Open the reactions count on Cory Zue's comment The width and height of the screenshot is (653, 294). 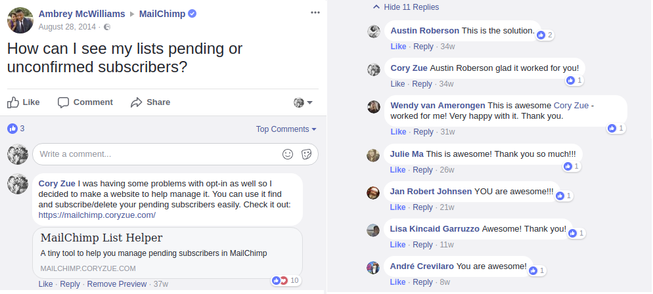point(286,280)
